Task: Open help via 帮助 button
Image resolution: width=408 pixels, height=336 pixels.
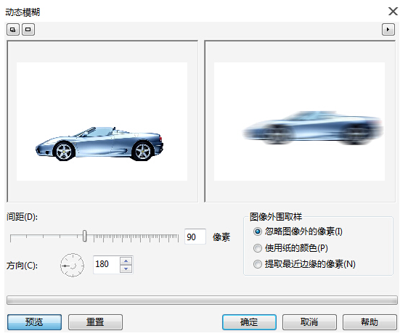Action: tap(370, 322)
